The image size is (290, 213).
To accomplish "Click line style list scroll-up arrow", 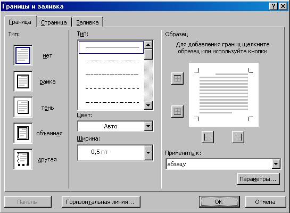I will pyautogui.click(x=148, y=45).
